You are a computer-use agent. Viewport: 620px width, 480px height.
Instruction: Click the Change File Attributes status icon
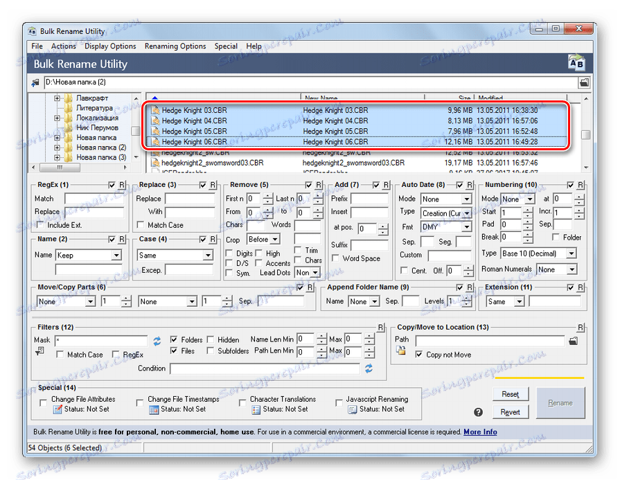(57, 409)
